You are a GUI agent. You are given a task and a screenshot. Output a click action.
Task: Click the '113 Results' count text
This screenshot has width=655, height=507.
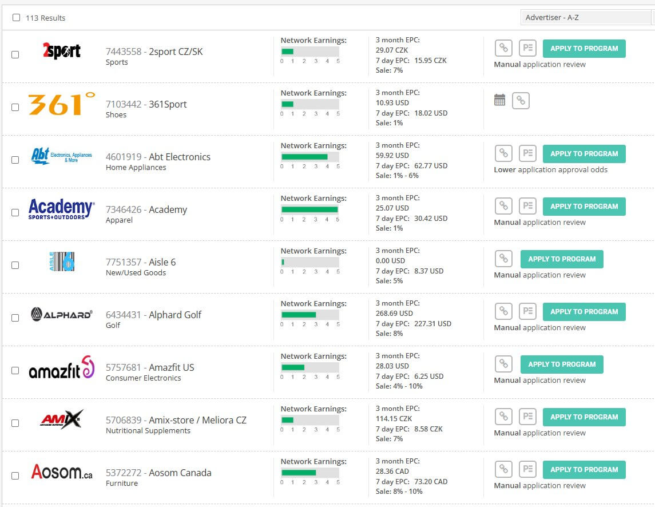pyautogui.click(x=46, y=18)
